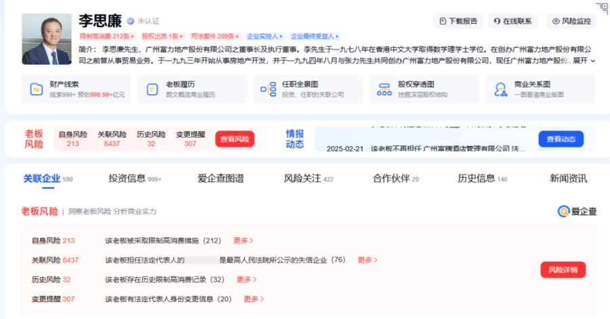610x319 pixels.
Task: Click the 下载报告 button
Action: coord(458,21)
